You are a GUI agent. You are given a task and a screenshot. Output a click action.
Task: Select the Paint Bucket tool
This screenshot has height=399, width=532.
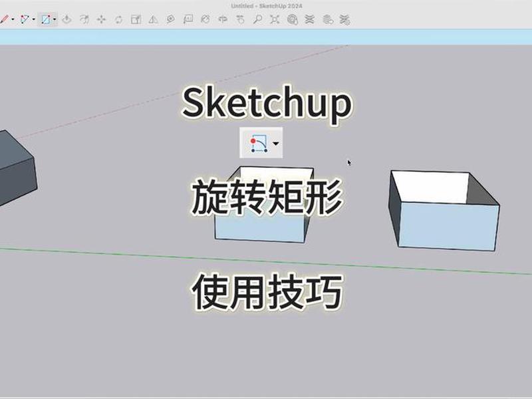click(x=205, y=19)
